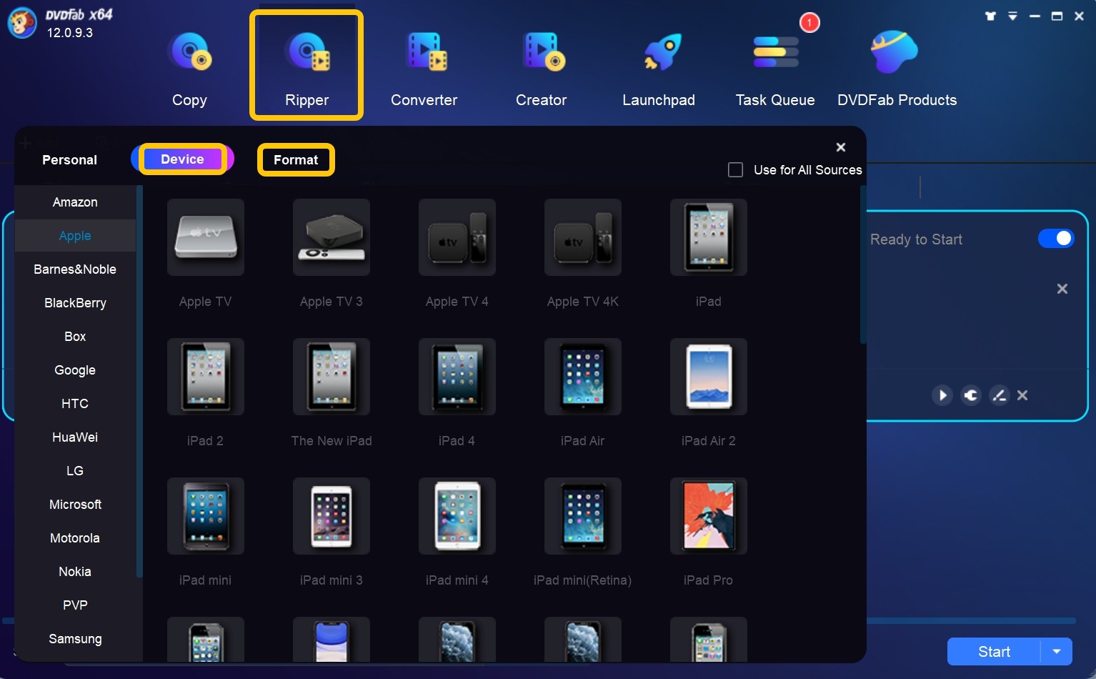Open the advanced settings wrench icon
Image resolution: width=1096 pixels, height=679 pixels.
click(x=971, y=395)
